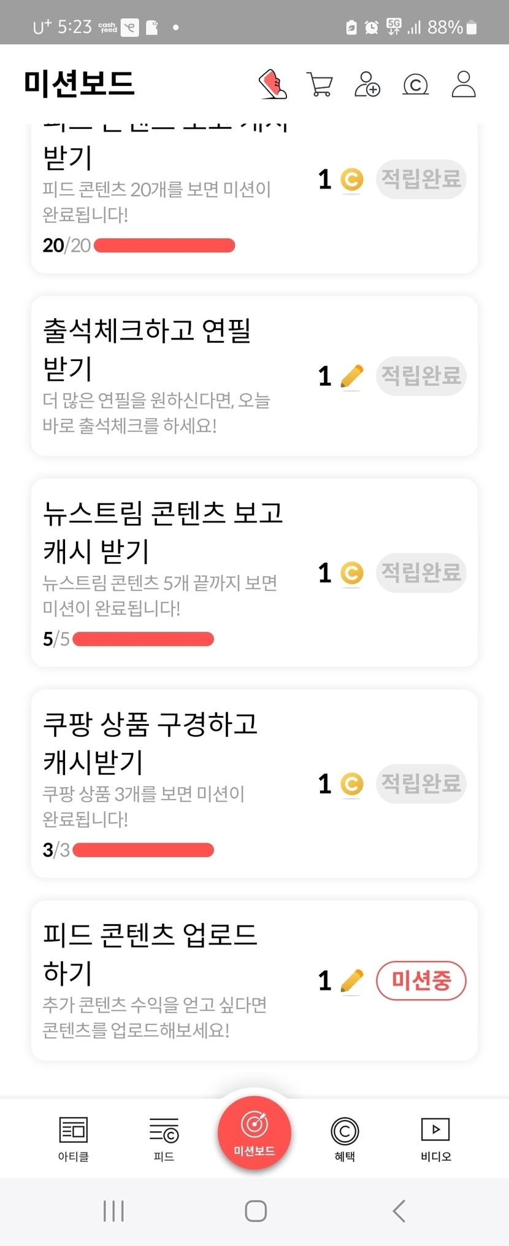Image resolution: width=509 pixels, height=1246 pixels.
Task: Tap the 미션중 button for feed upload
Action: (x=421, y=980)
